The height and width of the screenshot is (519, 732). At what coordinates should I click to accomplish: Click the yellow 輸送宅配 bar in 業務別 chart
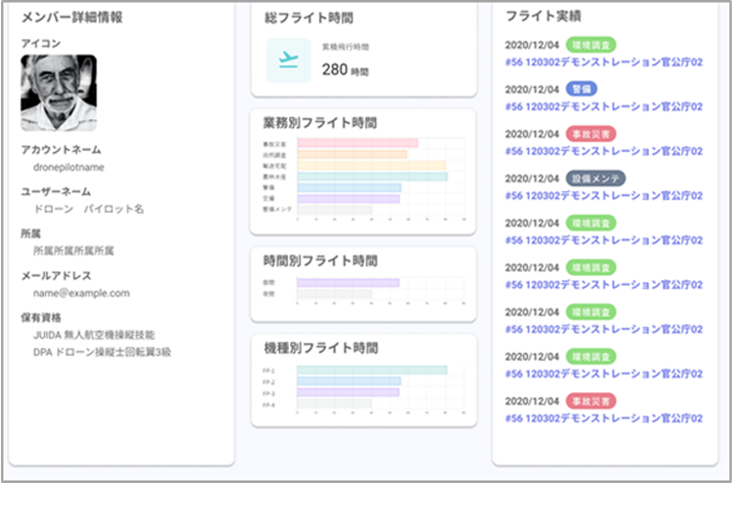pos(372,165)
